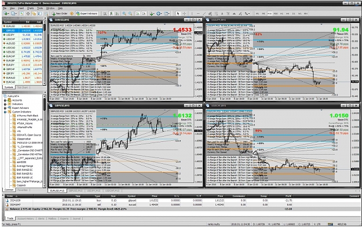Select the Text Label tool
Viewport: 362px width, 227px height.
point(228,14)
